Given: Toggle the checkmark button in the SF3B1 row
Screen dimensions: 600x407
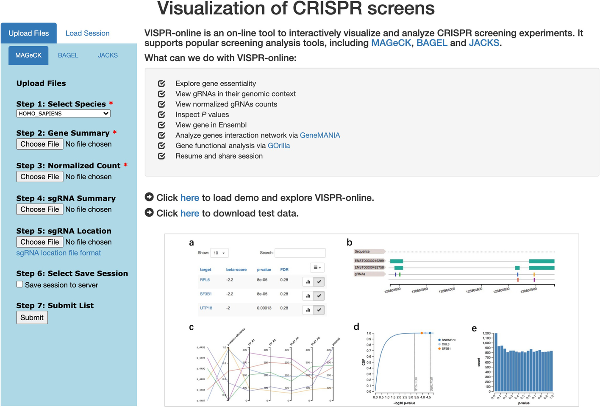Looking at the screenshot, I should point(319,295).
